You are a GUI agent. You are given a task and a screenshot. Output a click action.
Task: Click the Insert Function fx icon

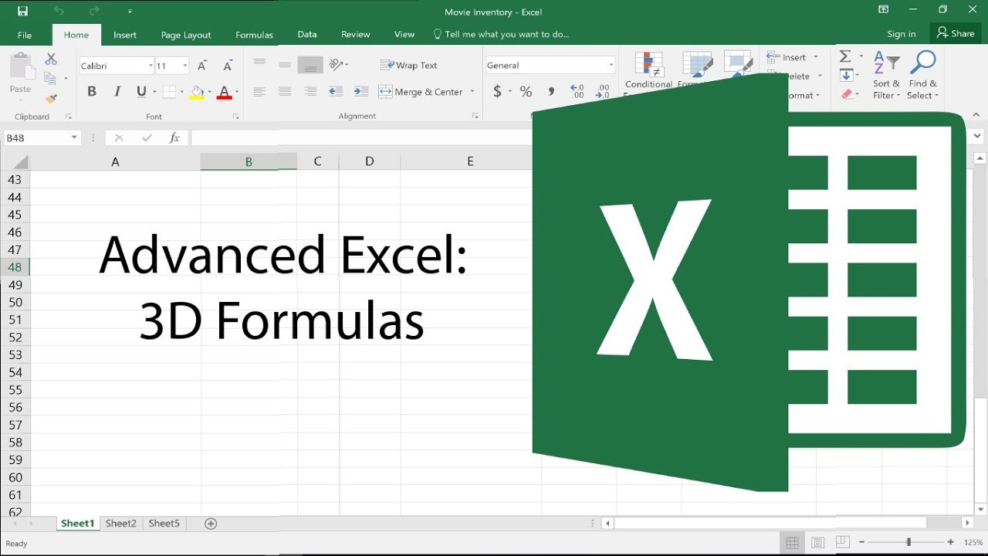tap(174, 137)
